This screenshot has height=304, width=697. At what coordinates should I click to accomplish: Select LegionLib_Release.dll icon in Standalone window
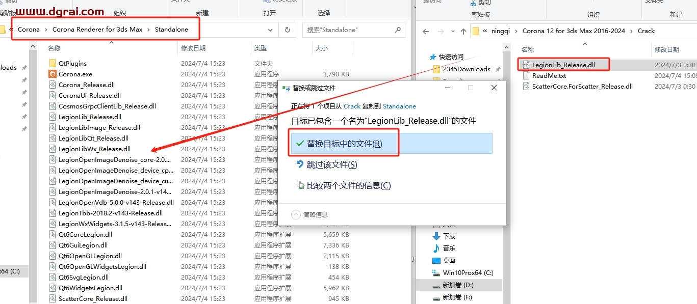tap(53, 117)
